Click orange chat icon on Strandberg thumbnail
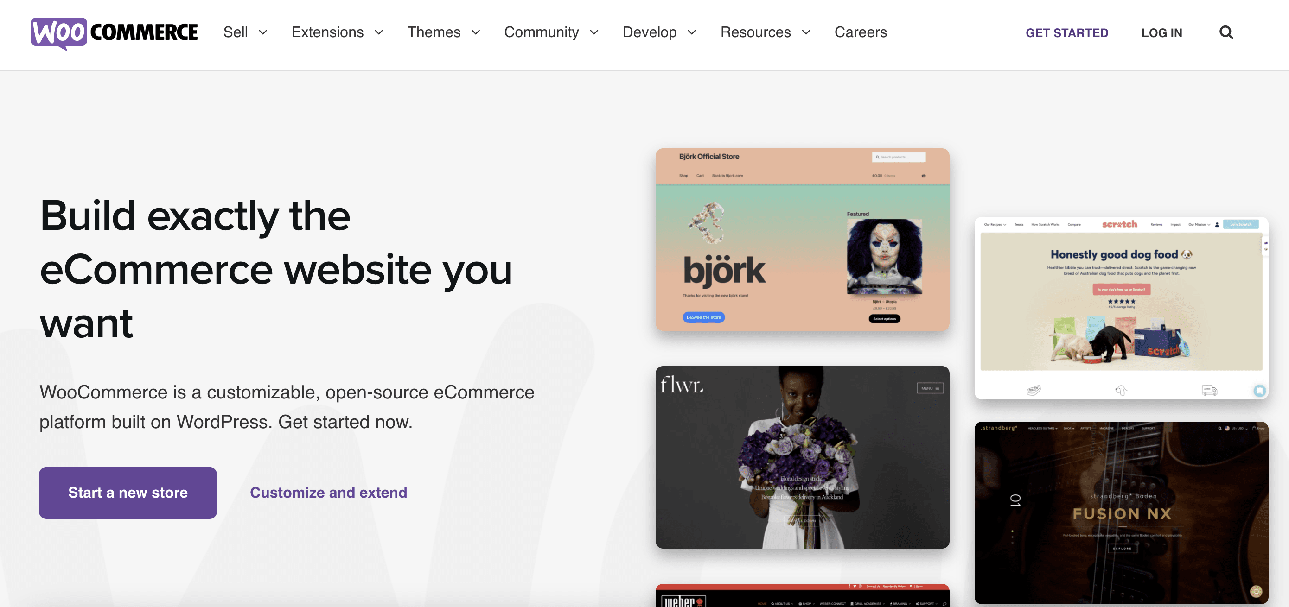The width and height of the screenshot is (1289, 607). [1256, 592]
